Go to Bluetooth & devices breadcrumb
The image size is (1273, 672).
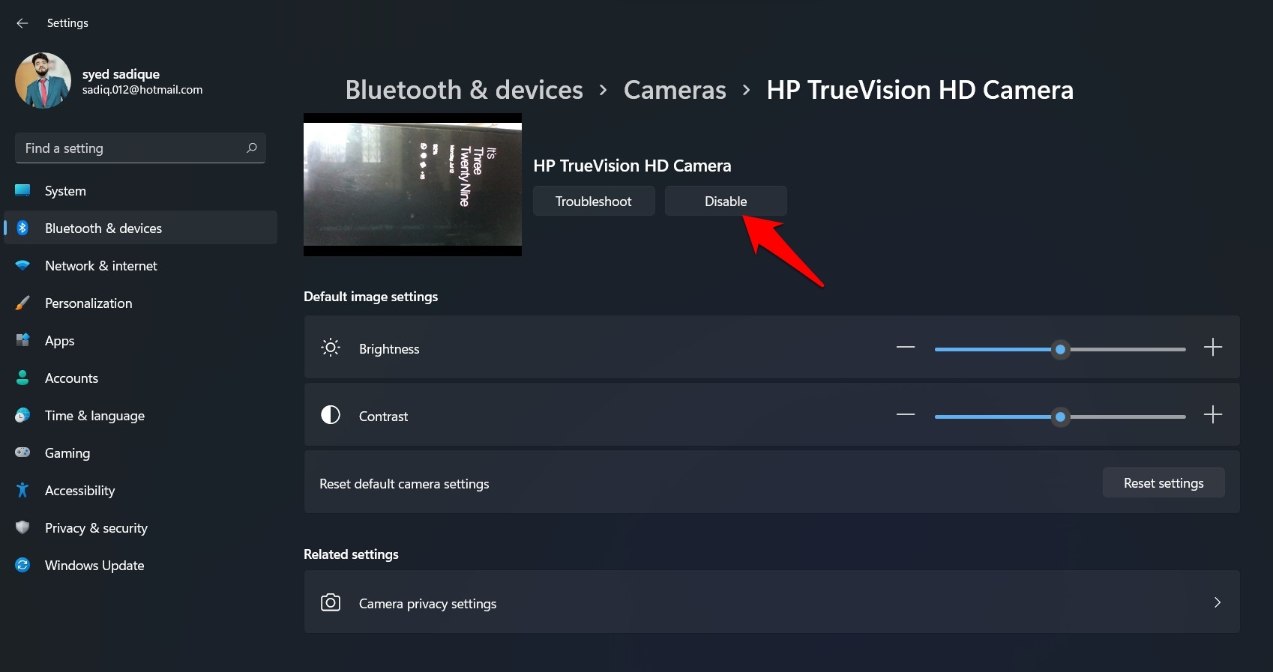pyautogui.click(x=463, y=90)
